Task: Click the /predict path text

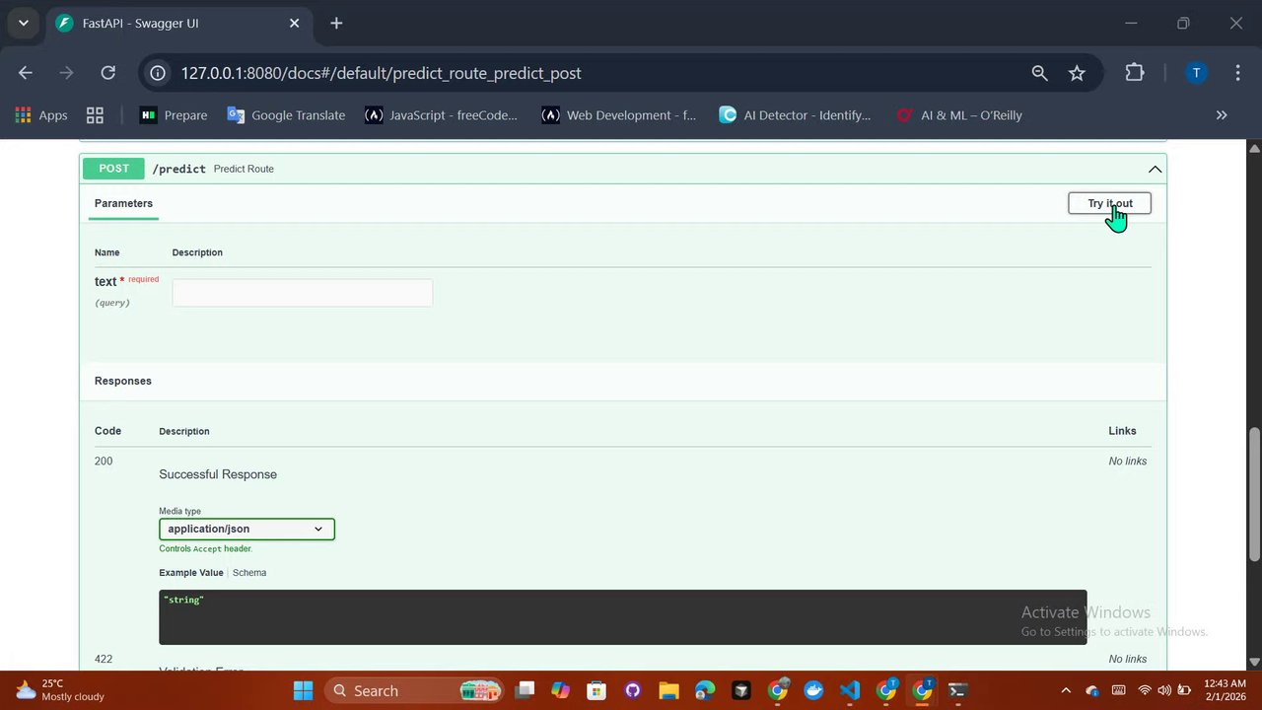Action: coord(178,169)
